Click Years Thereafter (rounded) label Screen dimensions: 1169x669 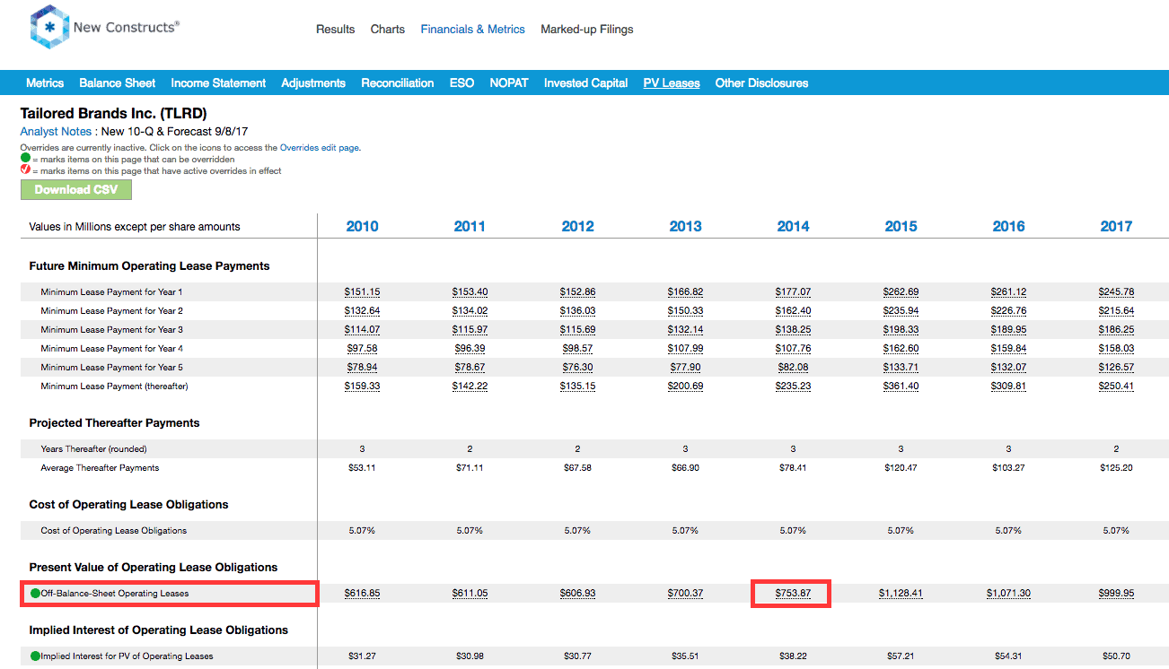(x=93, y=449)
